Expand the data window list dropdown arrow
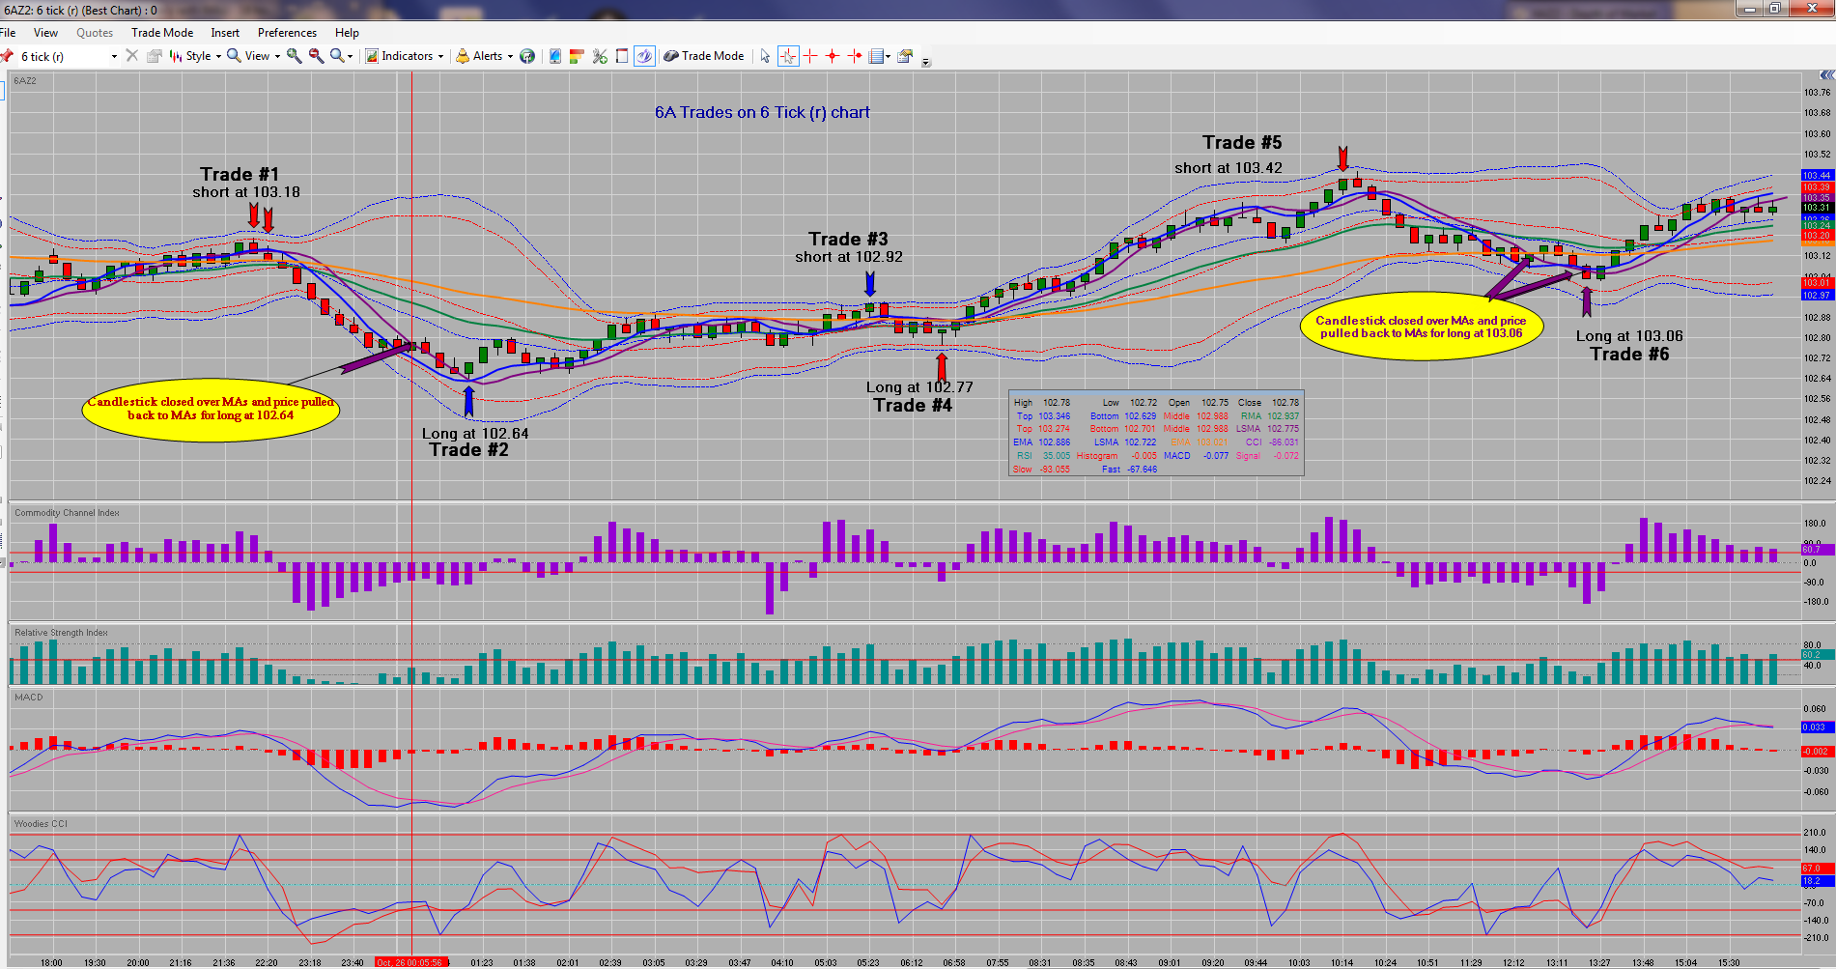Image resolution: width=1836 pixels, height=969 pixels. 888,56
